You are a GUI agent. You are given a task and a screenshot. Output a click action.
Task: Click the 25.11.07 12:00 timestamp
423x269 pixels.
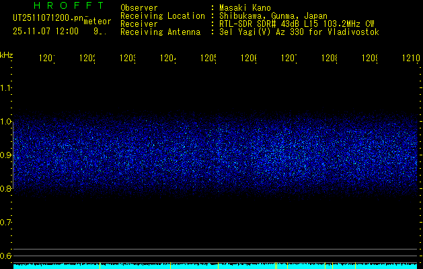pyautogui.click(x=46, y=31)
